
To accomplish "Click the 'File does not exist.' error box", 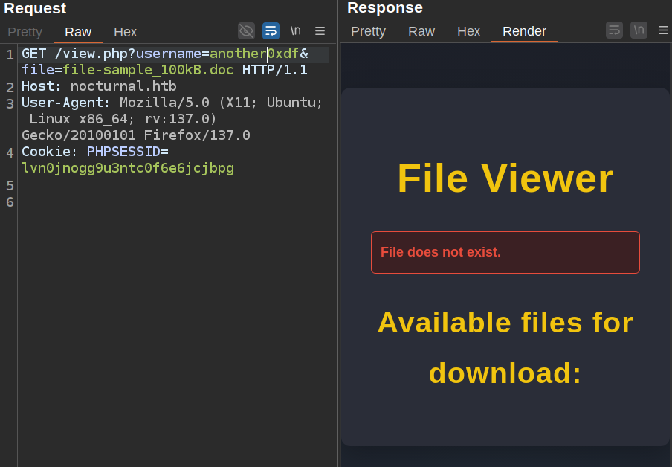I will [x=505, y=252].
